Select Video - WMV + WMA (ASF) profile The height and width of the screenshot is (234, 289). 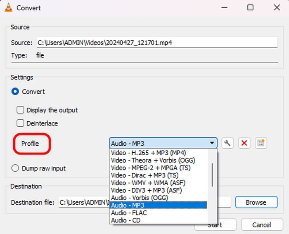pos(159,183)
